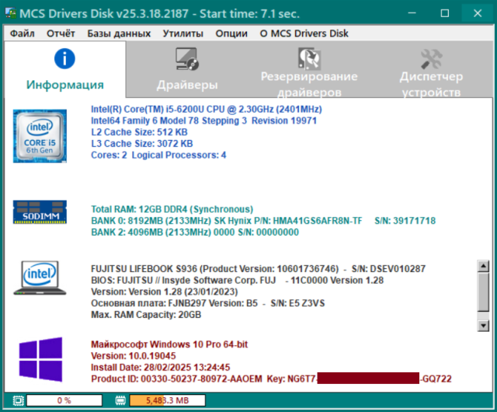
Task: Click the Total RAM: 12GB DDR4 line
Action: 172,209
